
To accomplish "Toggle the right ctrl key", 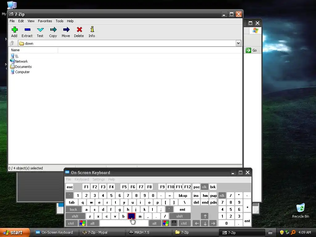I will pos(184,223).
